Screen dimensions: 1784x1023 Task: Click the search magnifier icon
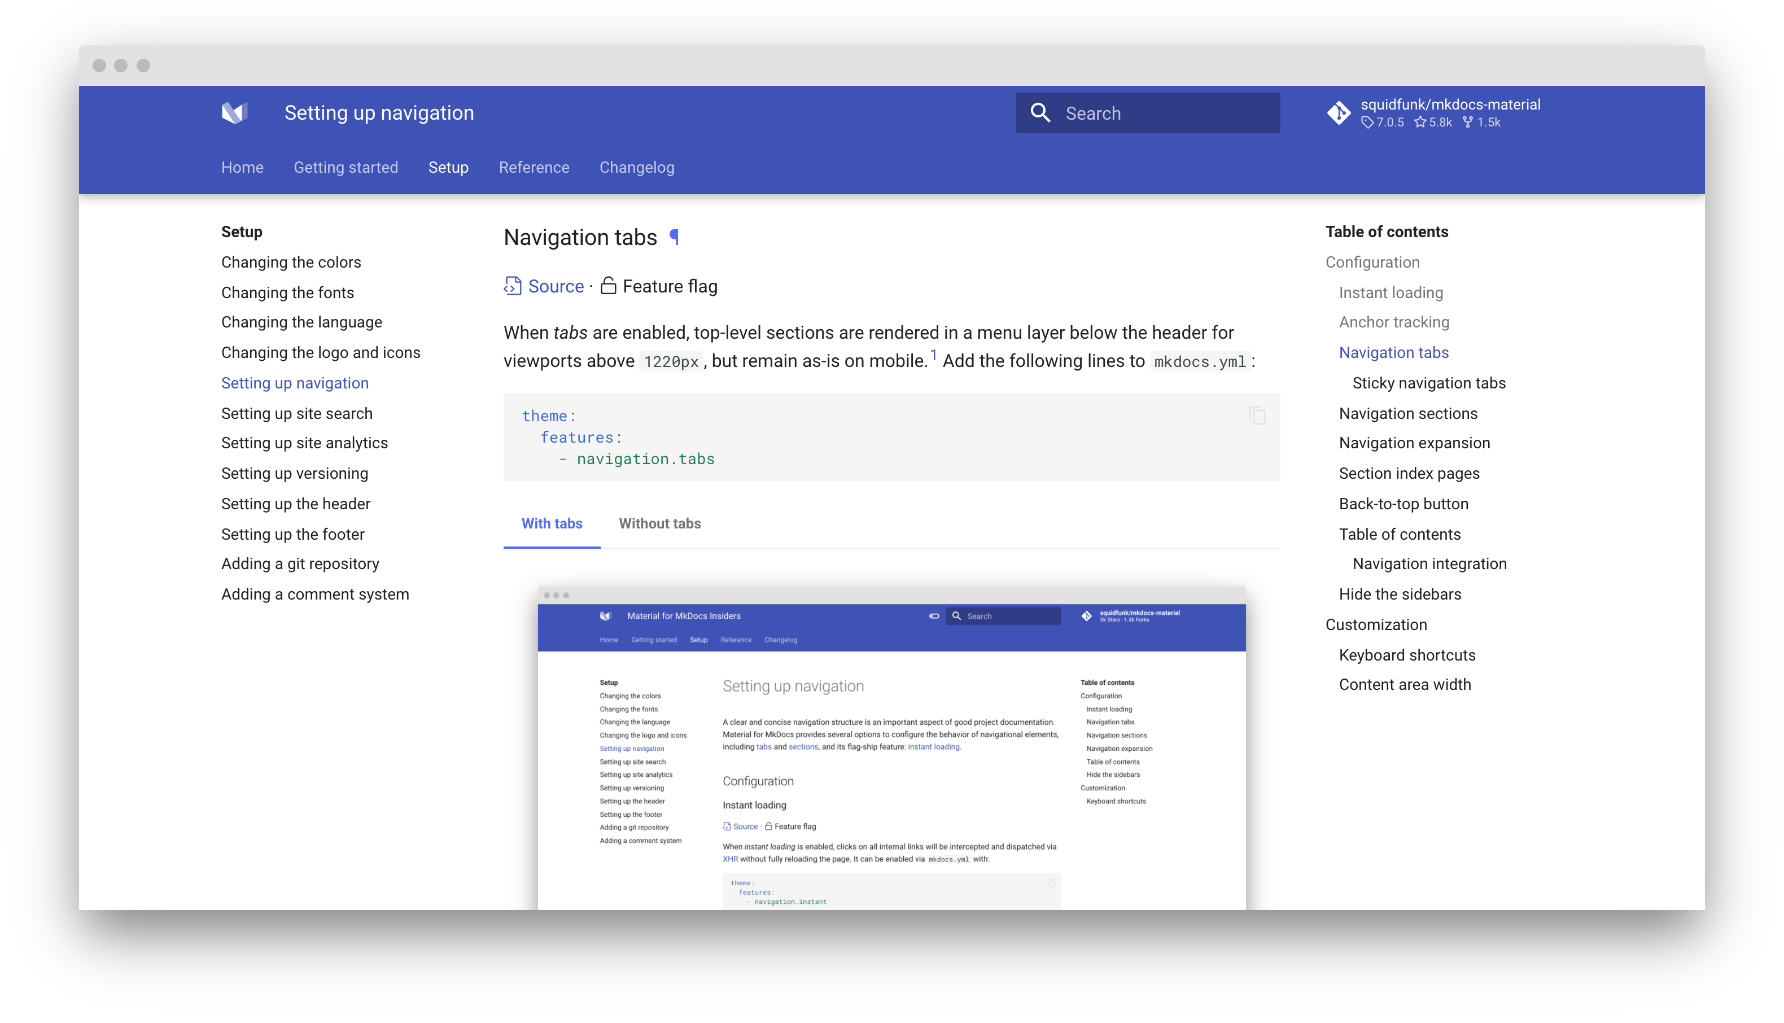[1040, 112]
